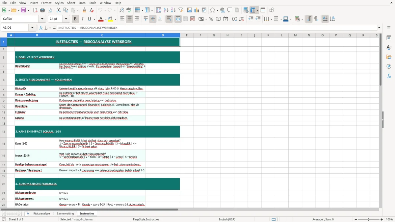The height and width of the screenshot is (222, 395).
Task: Click the Sort toolbar icon
Action: point(159,10)
